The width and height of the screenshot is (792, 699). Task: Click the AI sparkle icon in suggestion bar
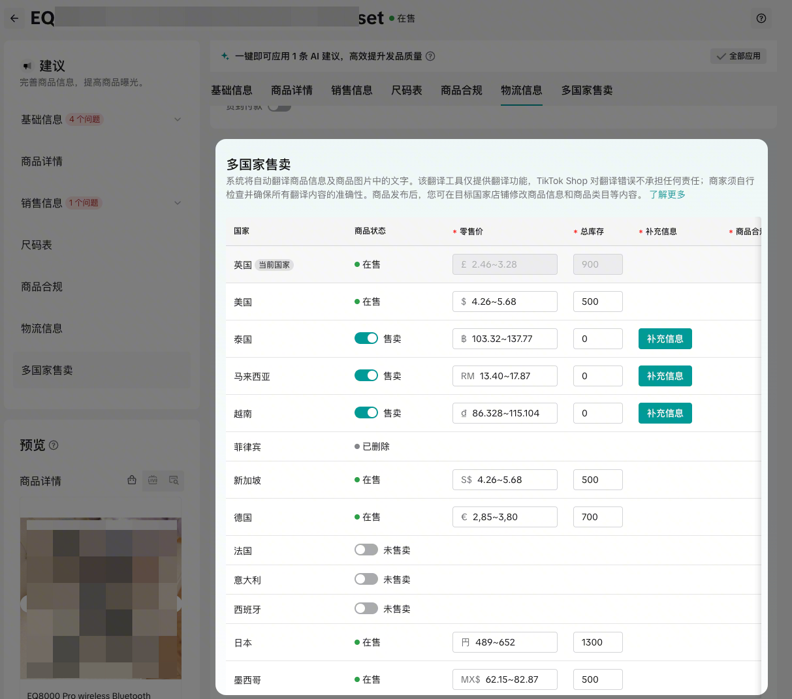pos(225,57)
